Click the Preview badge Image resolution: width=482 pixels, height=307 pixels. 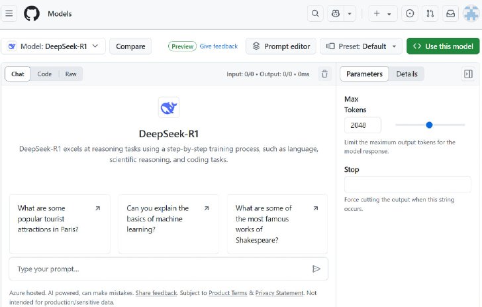(x=182, y=46)
